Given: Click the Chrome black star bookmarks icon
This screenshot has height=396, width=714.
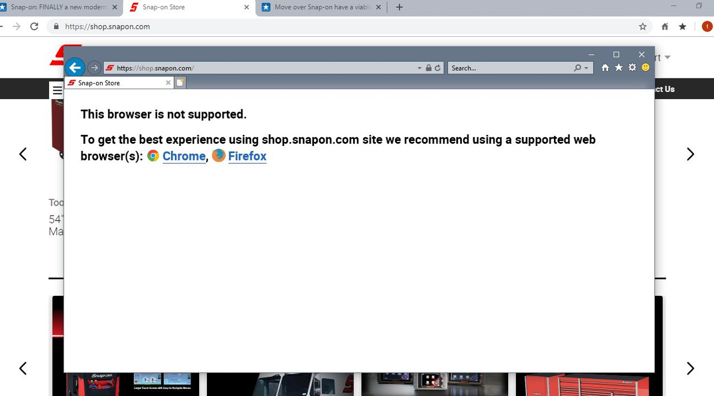Looking at the screenshot, I should (683, 26).
